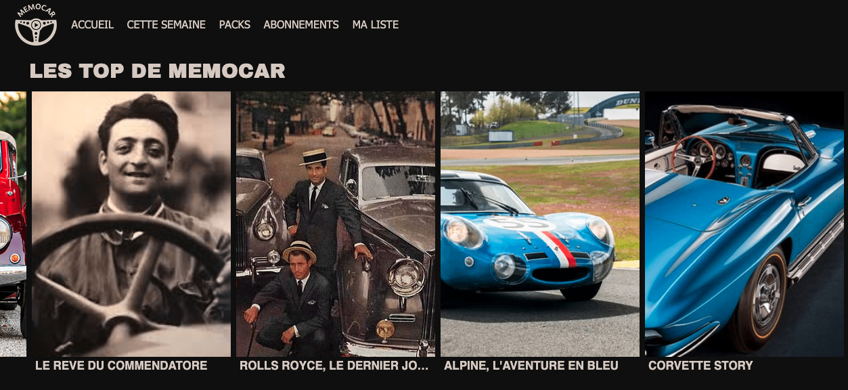Click the Rolls Royce, Le Dernier title link

(334, 366)
